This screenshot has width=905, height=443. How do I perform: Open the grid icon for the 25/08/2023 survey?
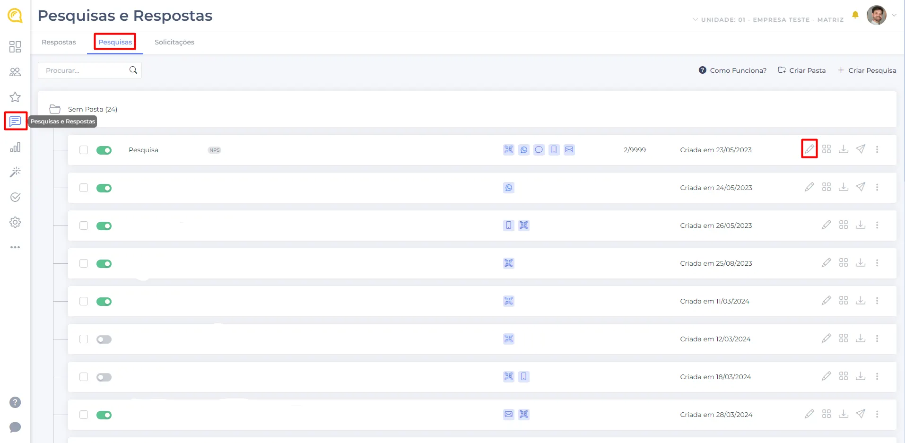pyautogui.click(x=843, y=263)
